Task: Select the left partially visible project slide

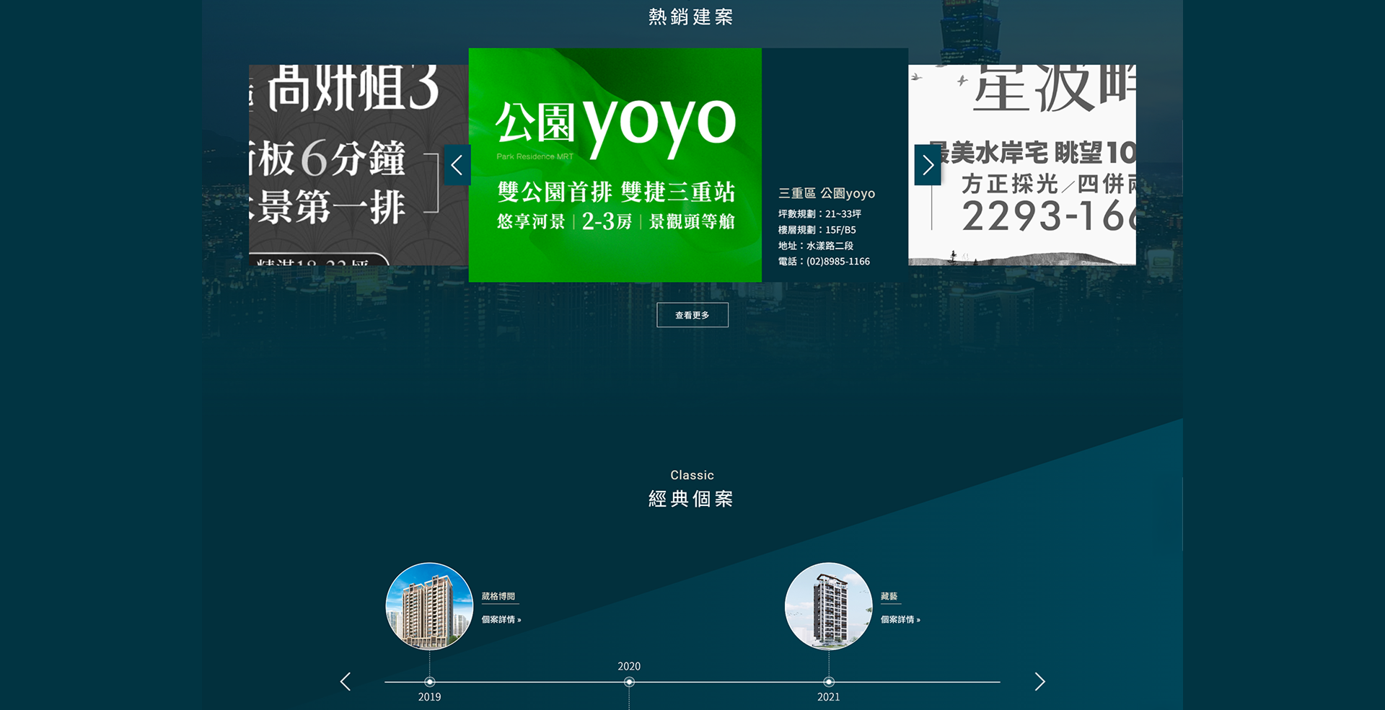Action: (x=346, y=165)
